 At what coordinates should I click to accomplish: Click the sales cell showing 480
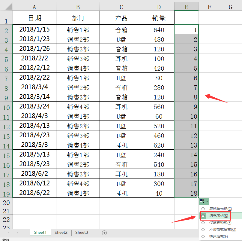point(159,39)
